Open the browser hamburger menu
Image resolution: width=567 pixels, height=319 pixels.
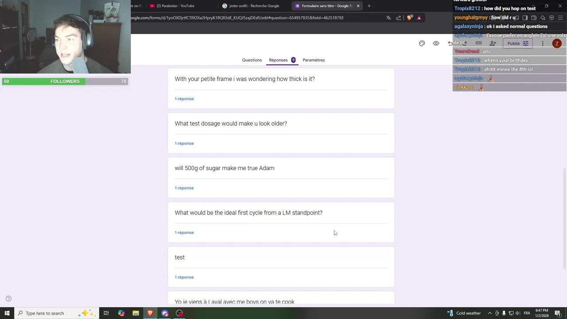tap(560, 18)
